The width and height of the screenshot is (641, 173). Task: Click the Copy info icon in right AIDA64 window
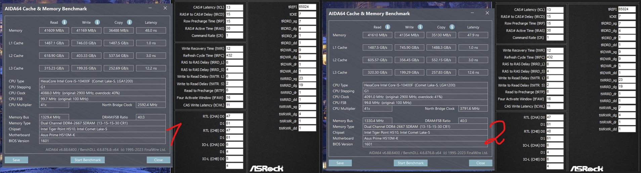click(452, 27)
